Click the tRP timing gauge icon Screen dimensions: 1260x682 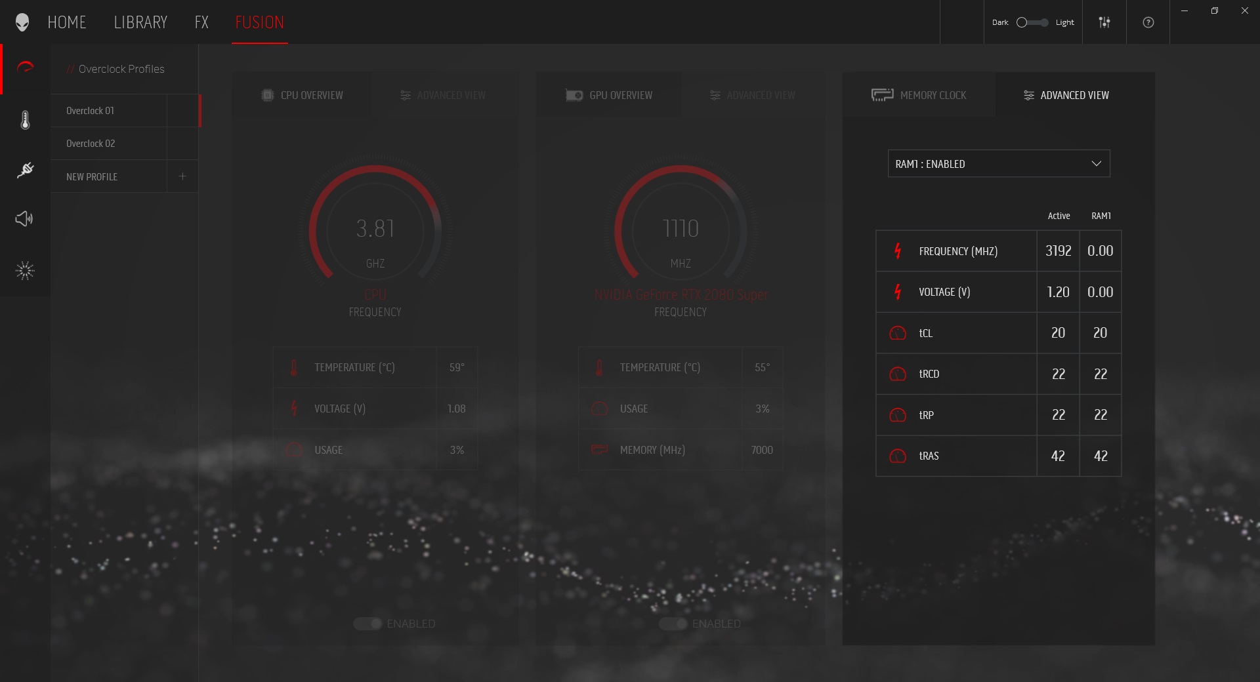pyautogui.click(x=898, y=415)
